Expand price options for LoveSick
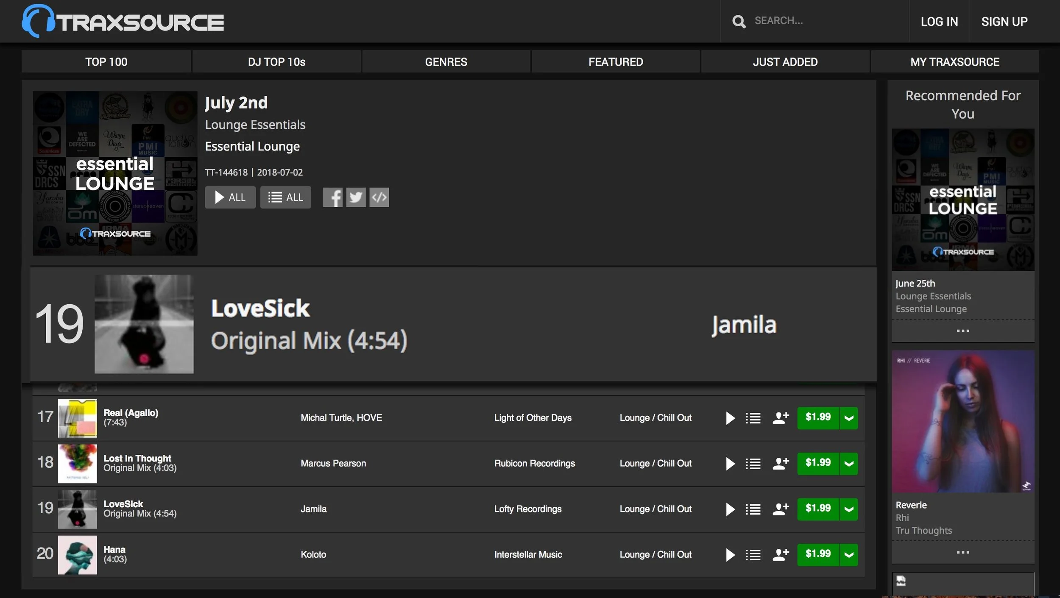This screenshot has width=1060, height=598. pos(849,509)
